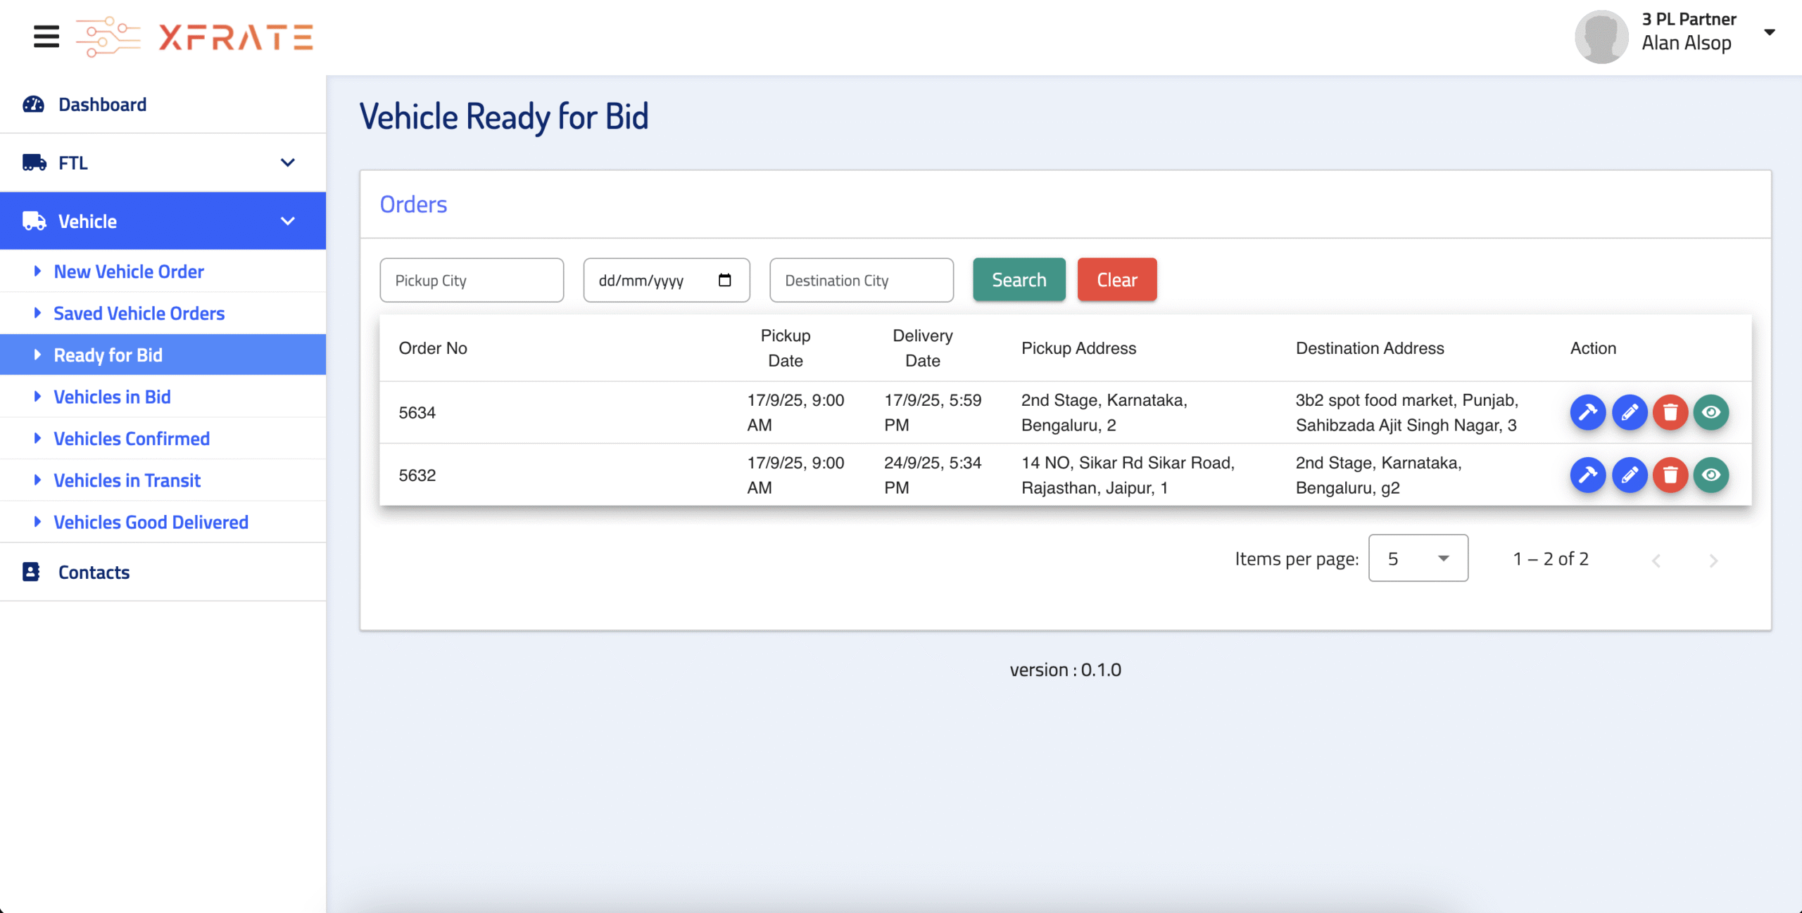
Task: Show order 5634 using the eye icon
Action: click(x=1711, y=412)
